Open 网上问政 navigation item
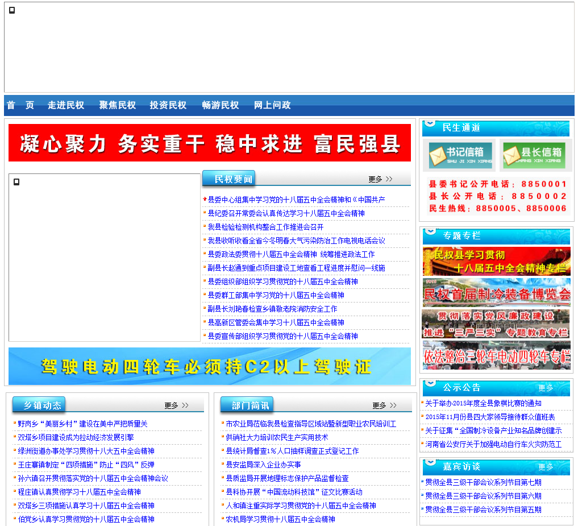578x526 pixels. (x=272, y=105)
